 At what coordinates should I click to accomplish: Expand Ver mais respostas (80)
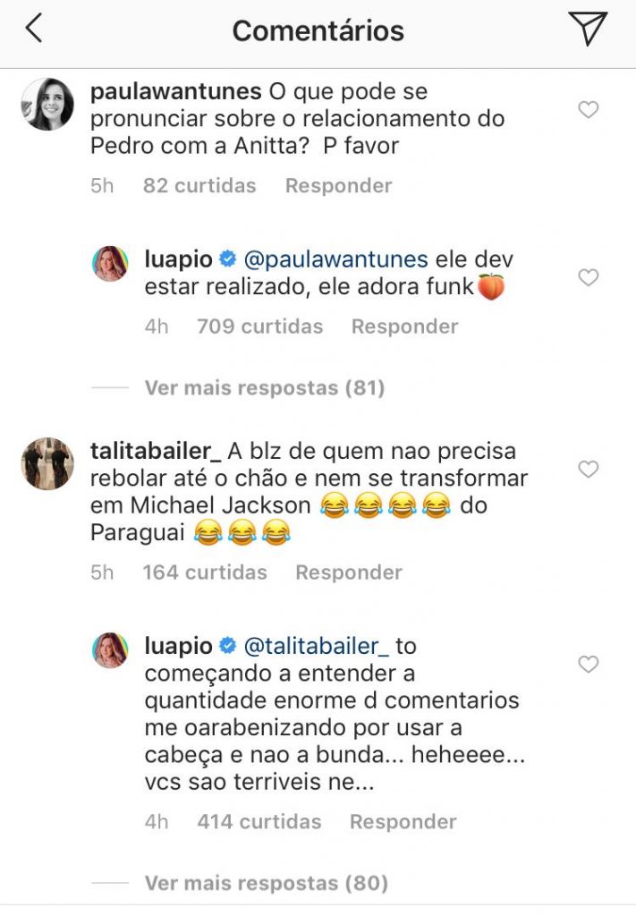click(266, 883)
